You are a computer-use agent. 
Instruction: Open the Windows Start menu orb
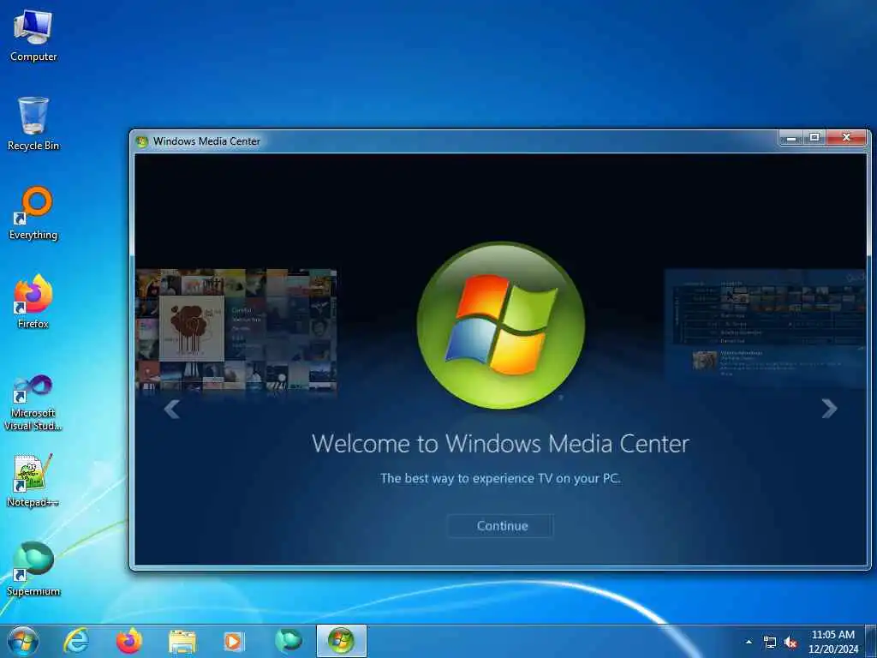pyautogui.click(x=23, y=641)
